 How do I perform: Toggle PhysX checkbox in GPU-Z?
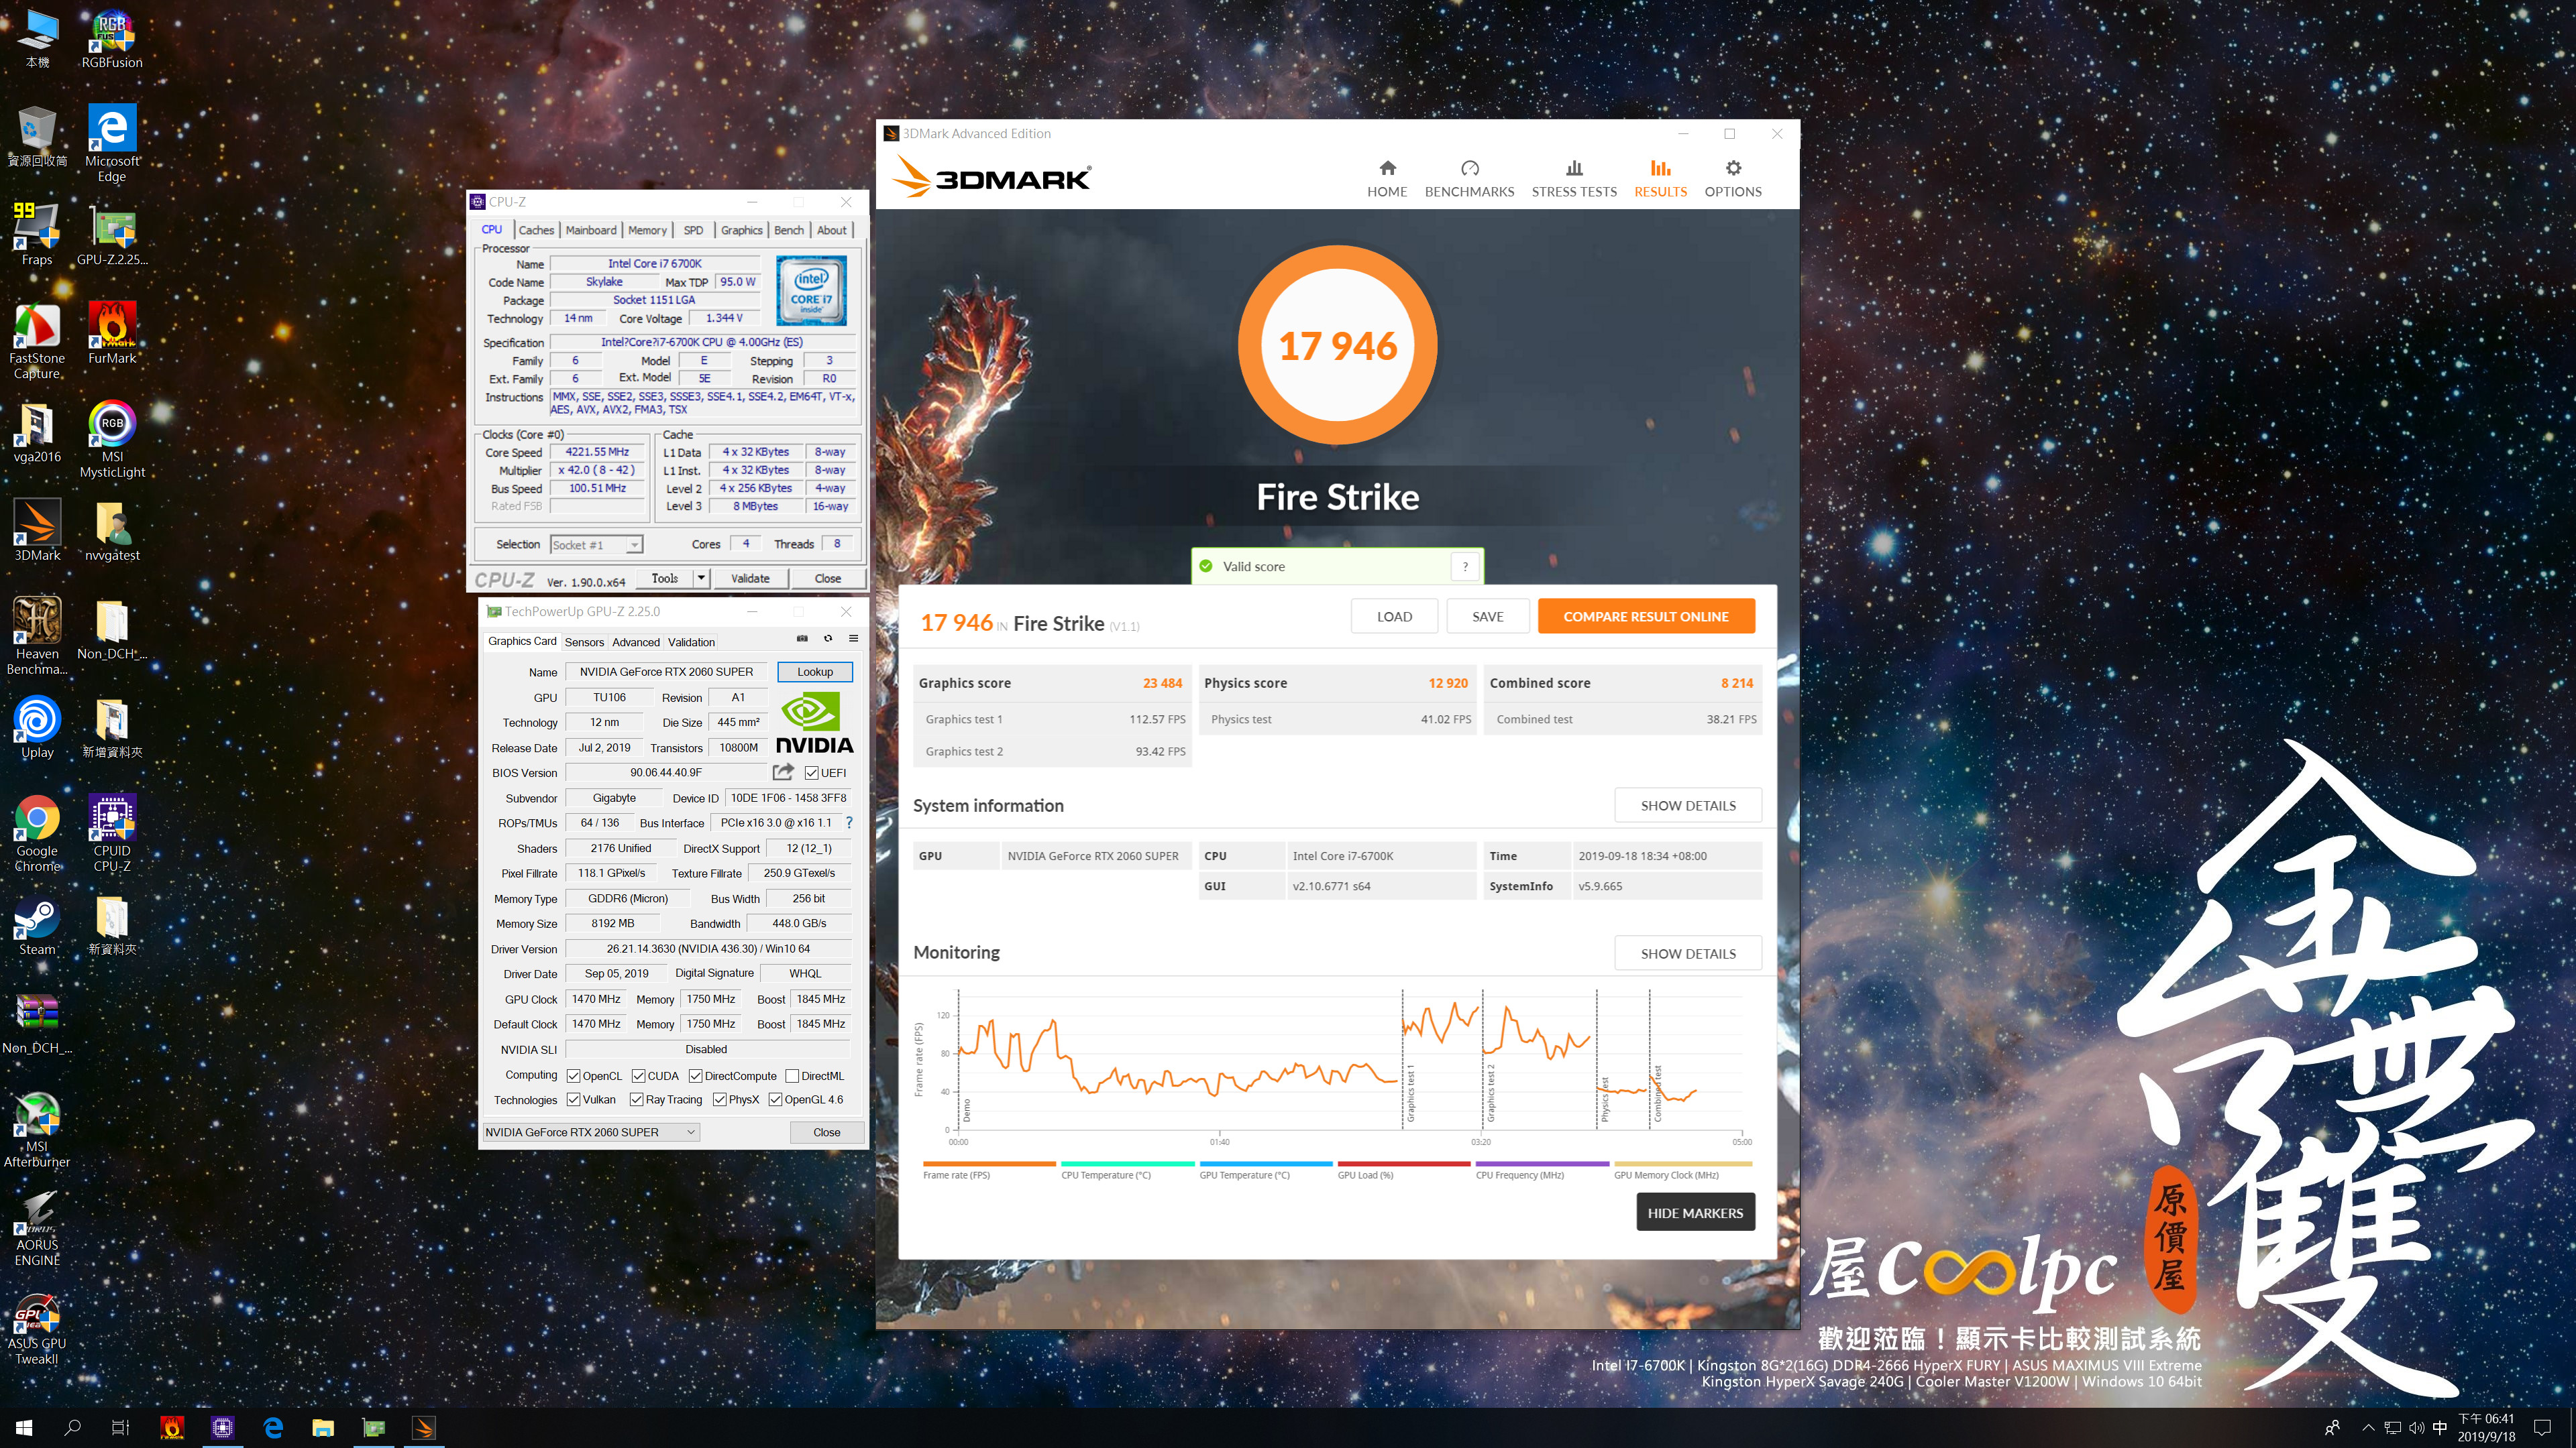[x=719, y=1099]
